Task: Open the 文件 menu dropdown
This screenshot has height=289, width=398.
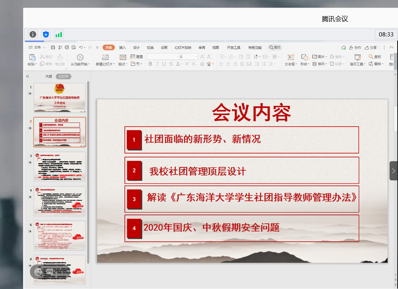Action: tap(37, 48)
